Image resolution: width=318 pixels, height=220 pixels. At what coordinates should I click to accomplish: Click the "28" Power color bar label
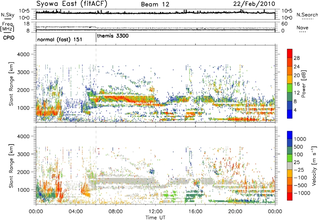[297, 58]
